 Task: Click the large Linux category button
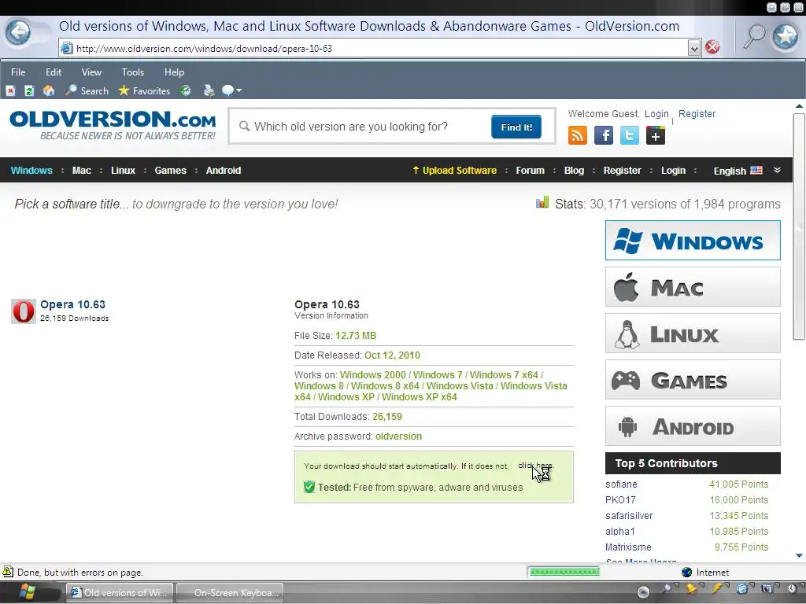point(693,333)
